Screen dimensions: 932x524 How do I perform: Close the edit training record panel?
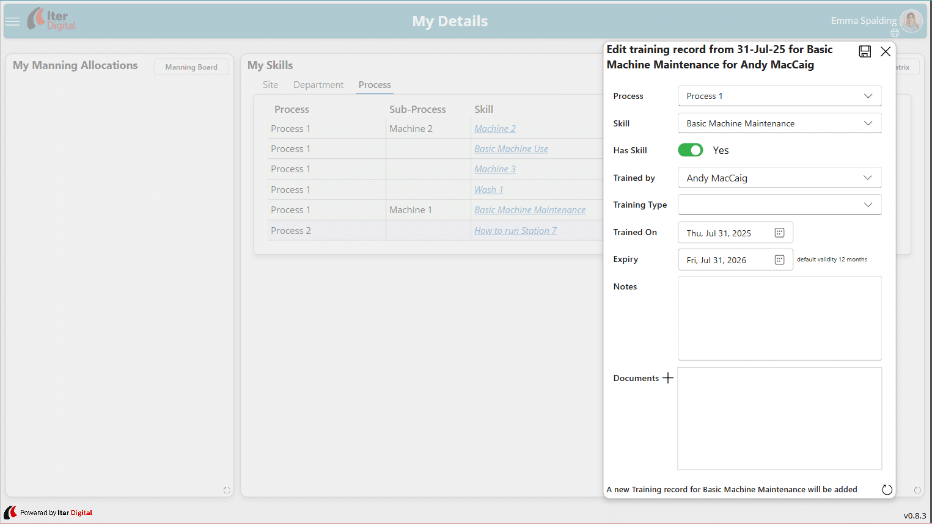[x=886, y=51]
